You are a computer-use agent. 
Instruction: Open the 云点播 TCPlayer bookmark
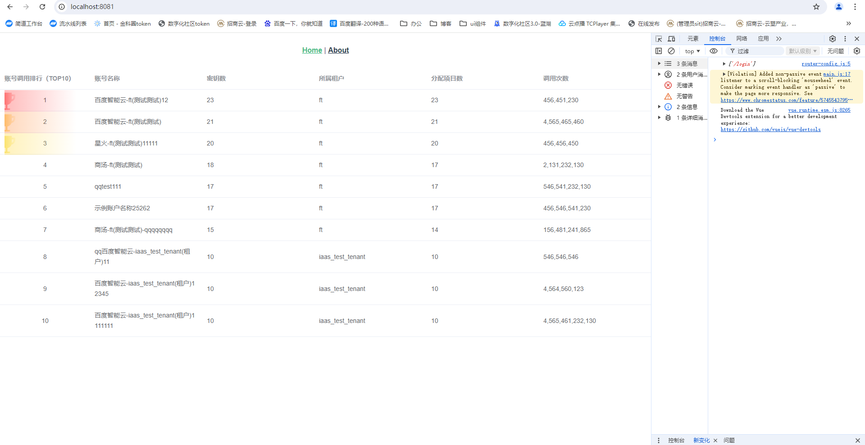[589, 23]
